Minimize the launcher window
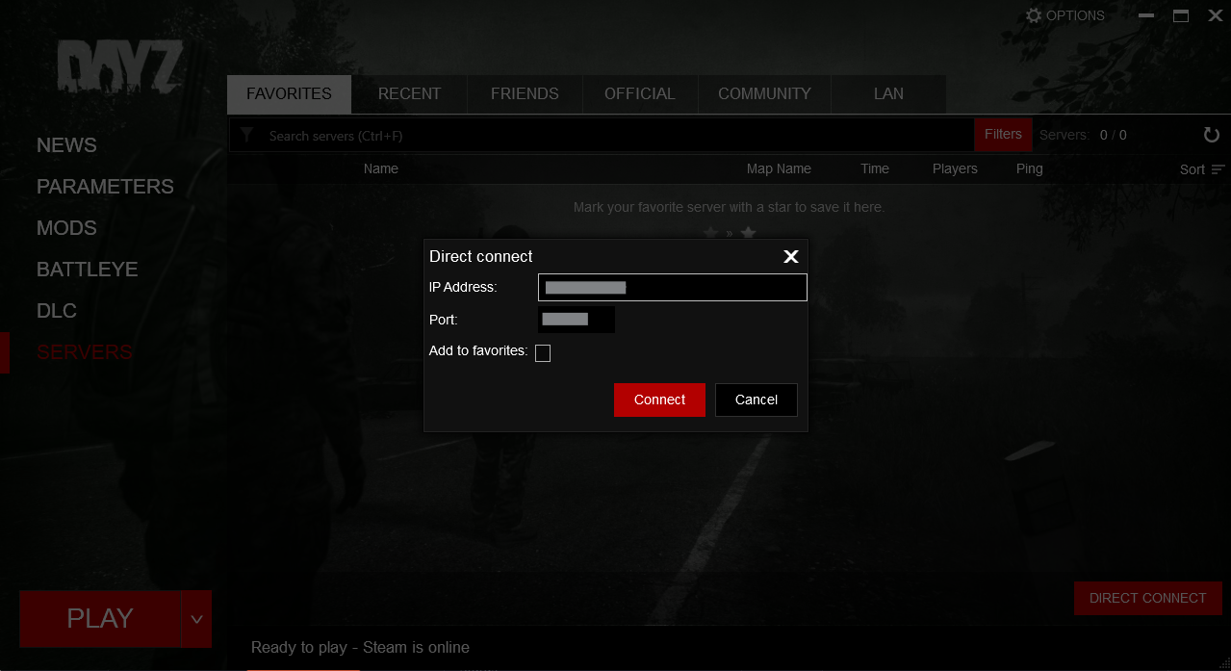This screenshot has height=671, width=1231. [x=1147, y=15]
